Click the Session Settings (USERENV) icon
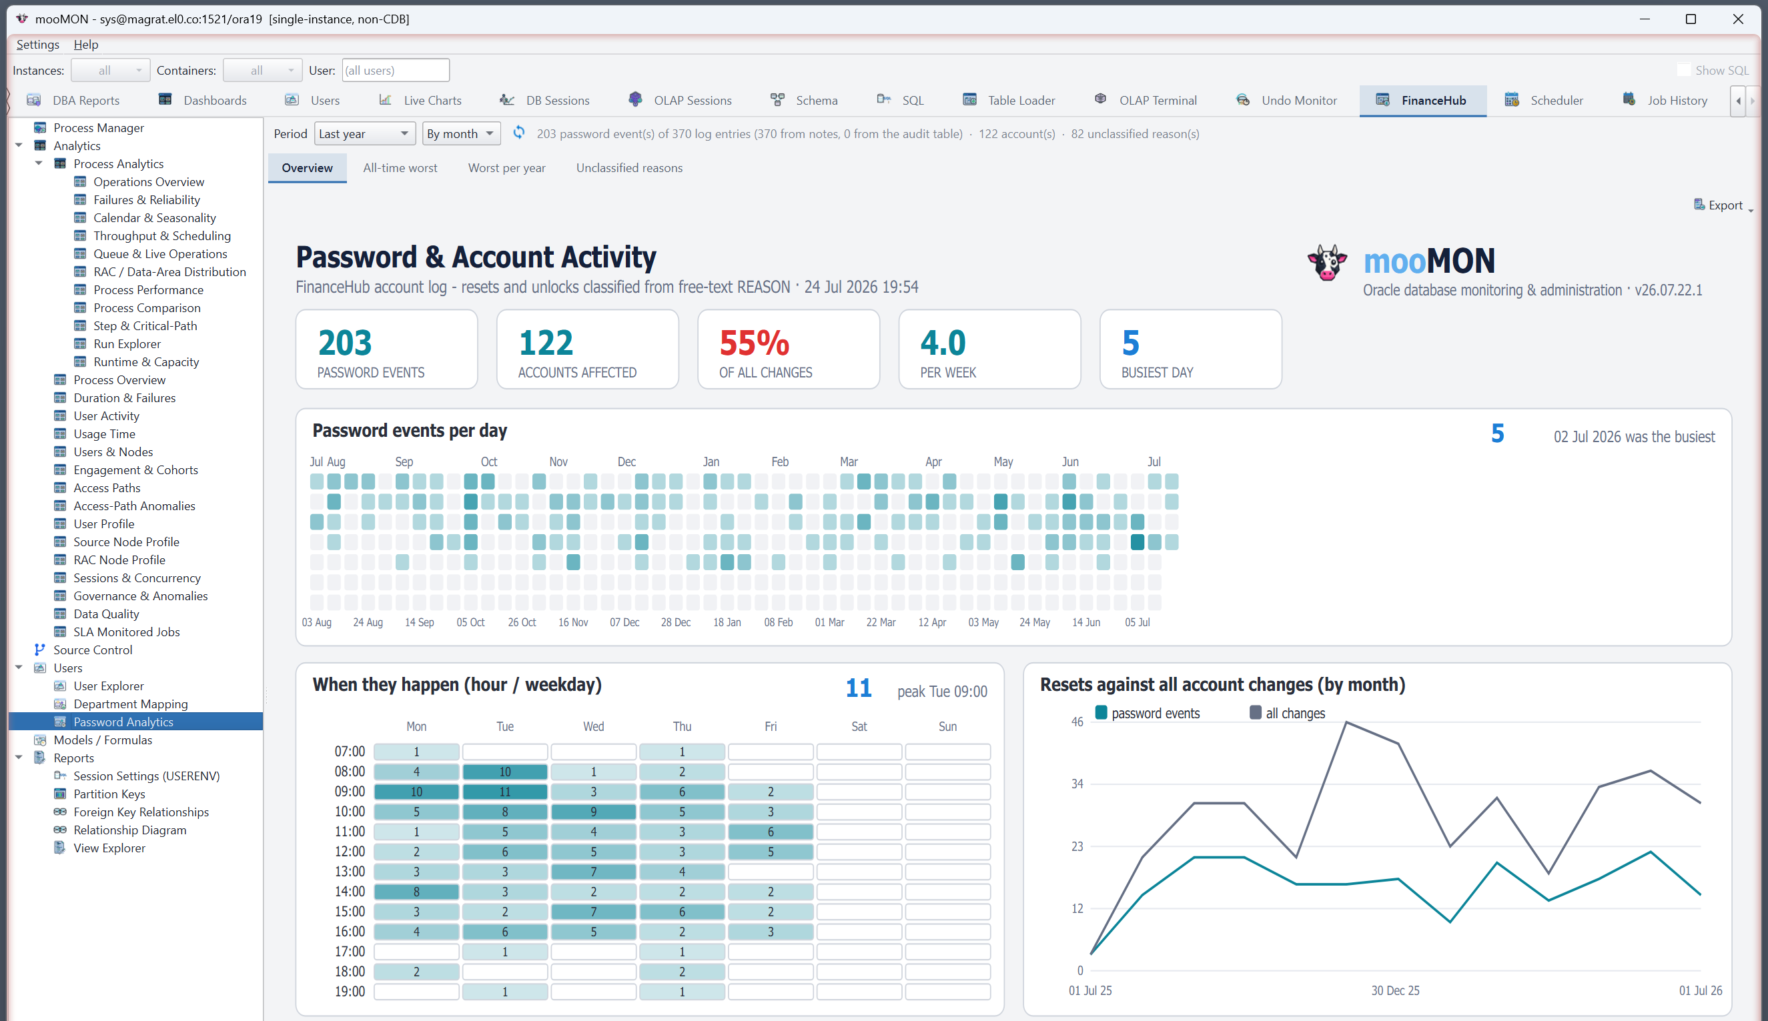 (60, 776)
